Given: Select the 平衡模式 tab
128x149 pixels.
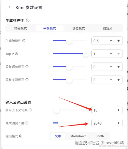Looking at the screenshot, I should tap(49, 28).
